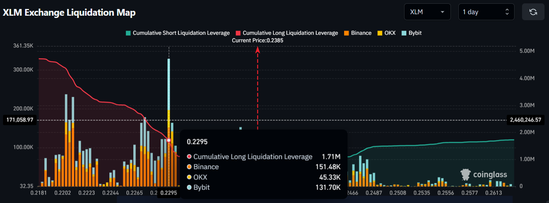549x203 pixels.
Task: Click the 2,460,246.57 right axis marker
Action: click(525, 120)
